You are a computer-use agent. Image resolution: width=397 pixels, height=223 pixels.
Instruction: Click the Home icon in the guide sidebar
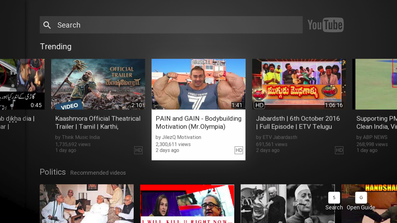click(x=13, y=72)
